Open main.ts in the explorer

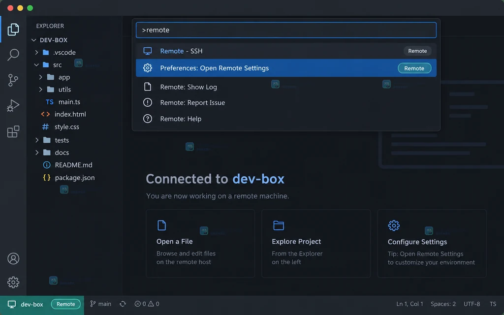point(69,102)
